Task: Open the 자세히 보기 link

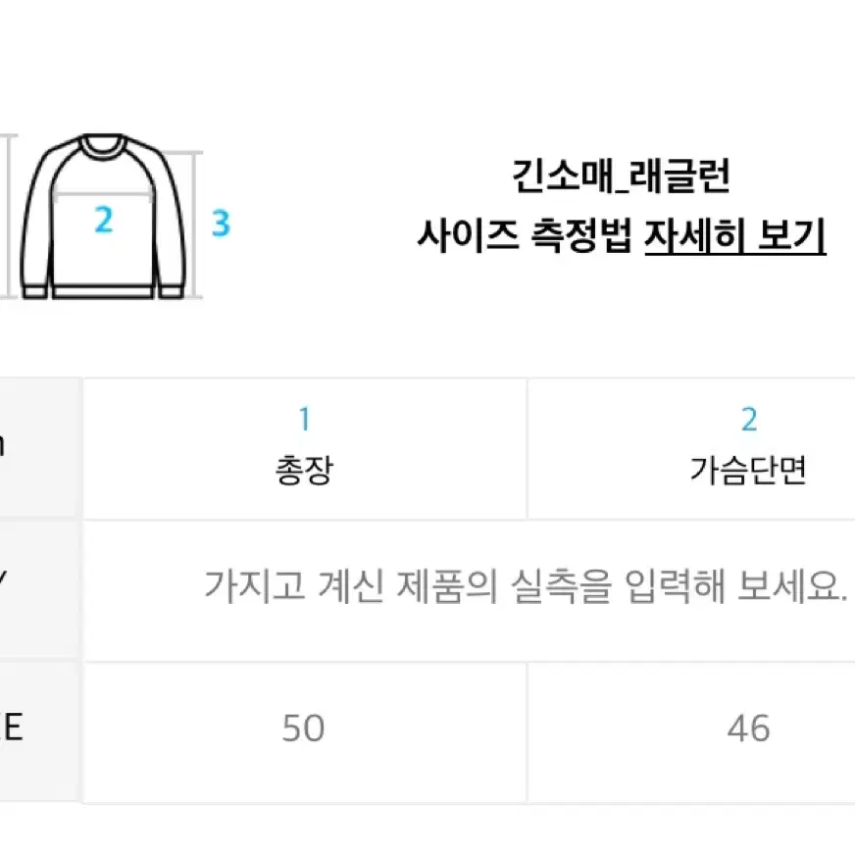Action: point(734,236)
